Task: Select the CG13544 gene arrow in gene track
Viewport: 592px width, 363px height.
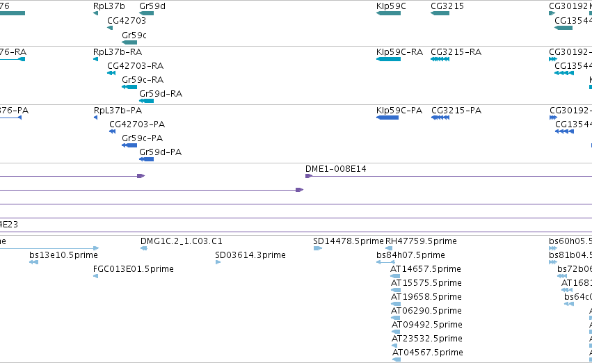Action: (563, 28)
